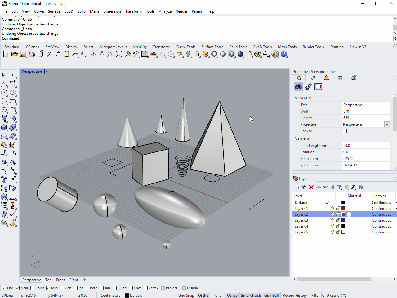397x298 pixels.
Task: Click the camera View properties icon
Action: [x=298, y=87]
